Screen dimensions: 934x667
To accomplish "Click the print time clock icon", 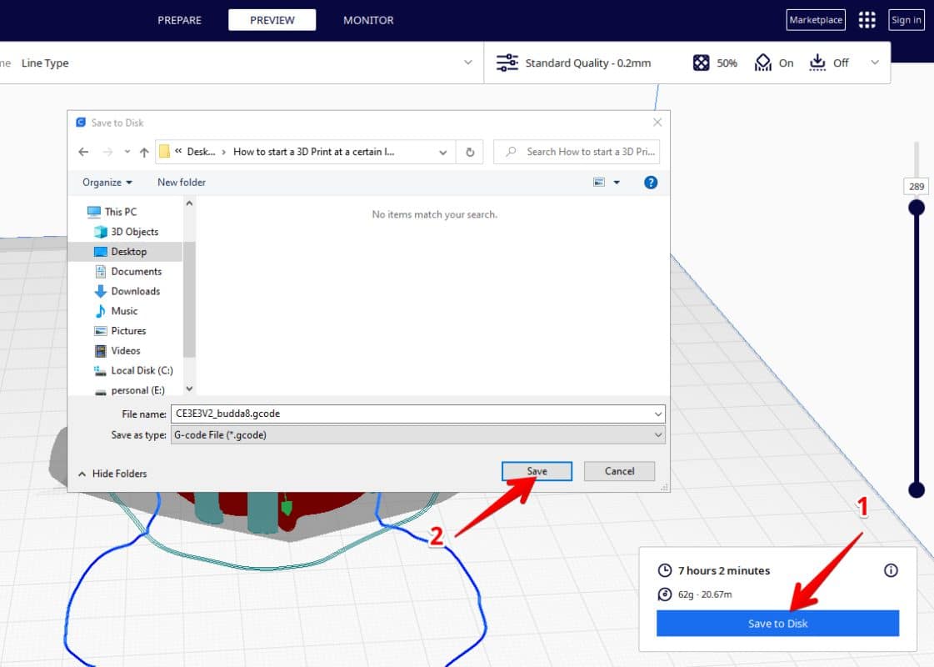I will coord(665,570).
